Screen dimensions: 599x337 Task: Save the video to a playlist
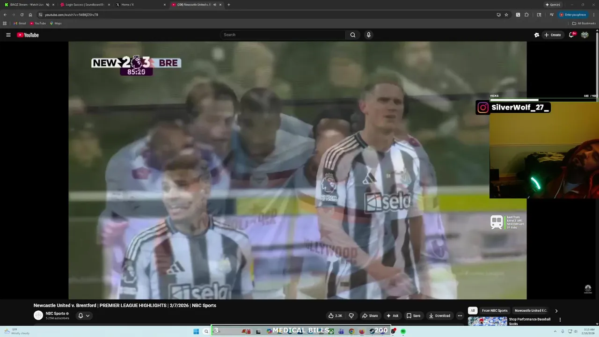pos(413,315)
